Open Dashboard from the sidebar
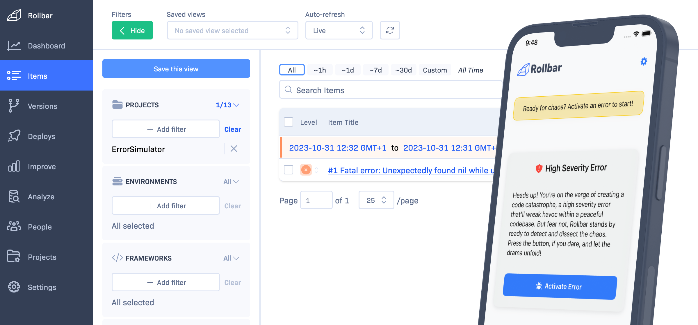 pyautogui.click(x=46, y=46)
